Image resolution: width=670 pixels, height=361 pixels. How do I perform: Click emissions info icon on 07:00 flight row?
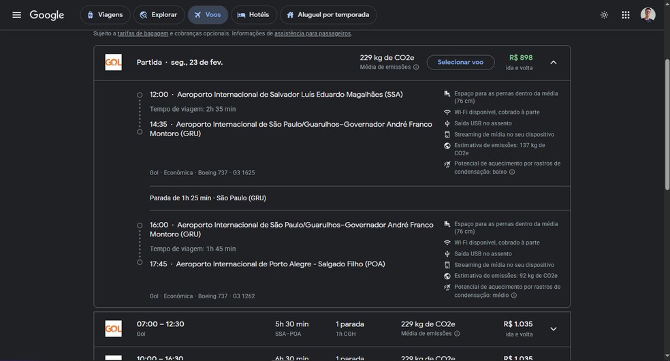coord(457,334)
